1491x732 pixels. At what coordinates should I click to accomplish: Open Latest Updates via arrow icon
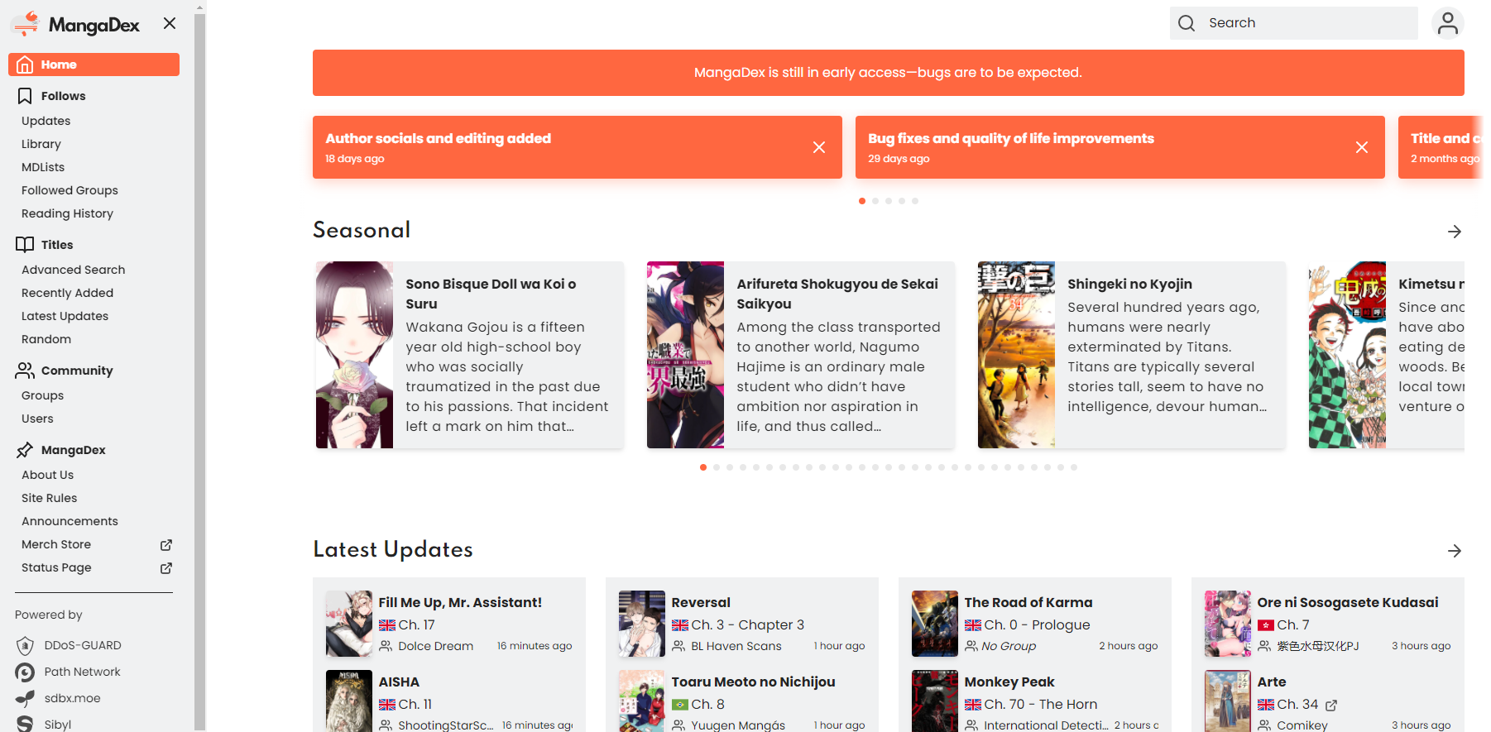1455,551
